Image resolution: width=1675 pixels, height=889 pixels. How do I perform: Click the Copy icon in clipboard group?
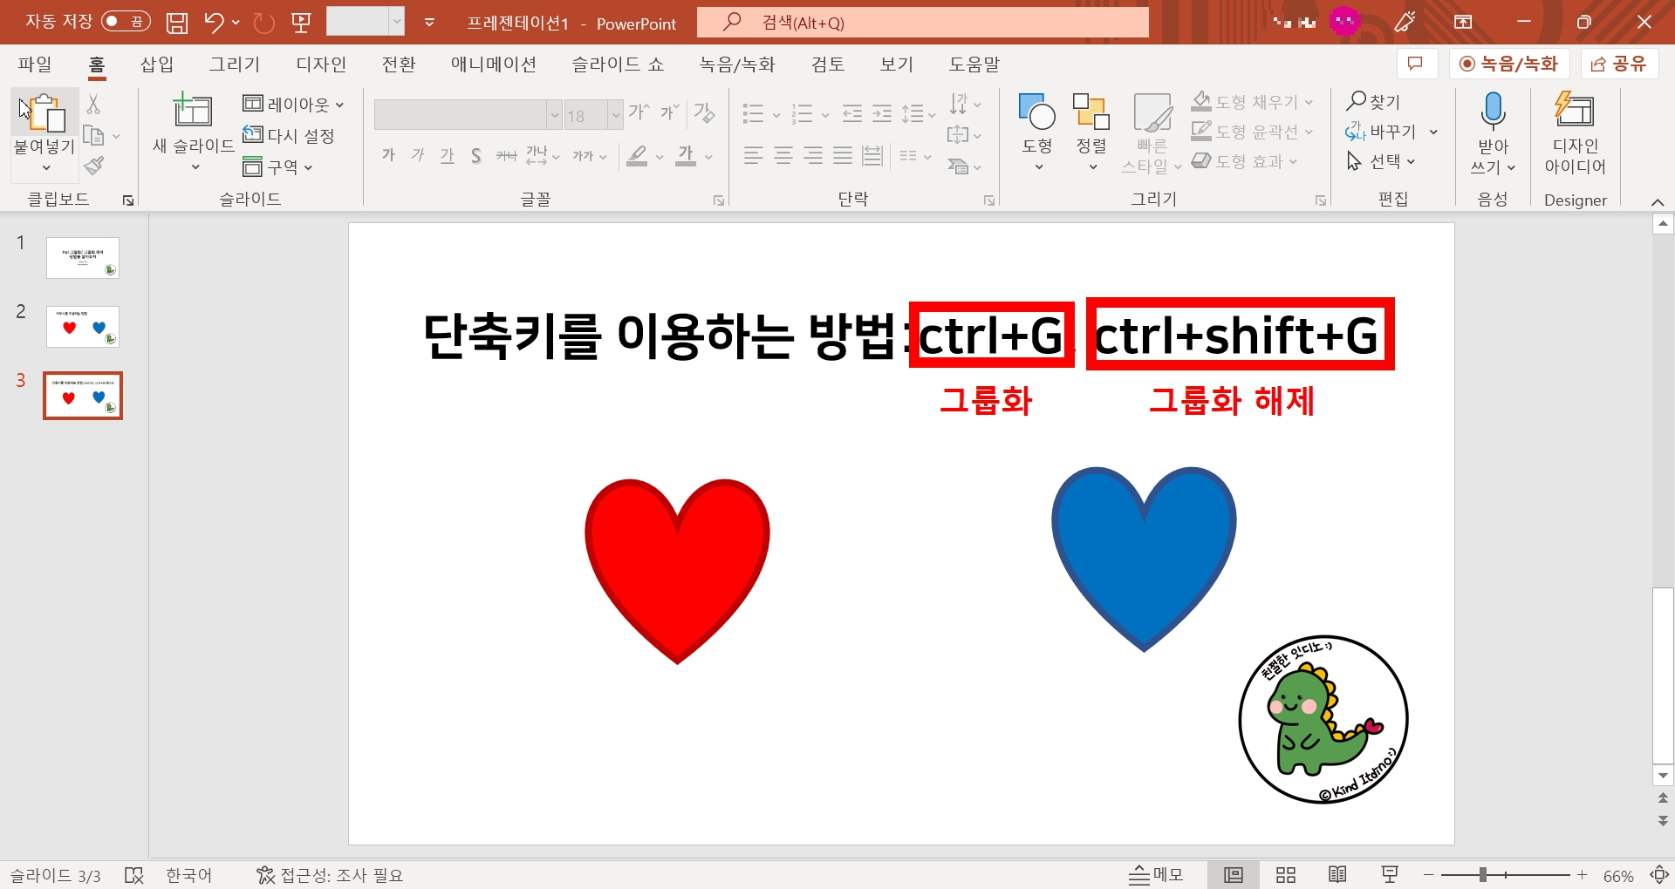93,135
